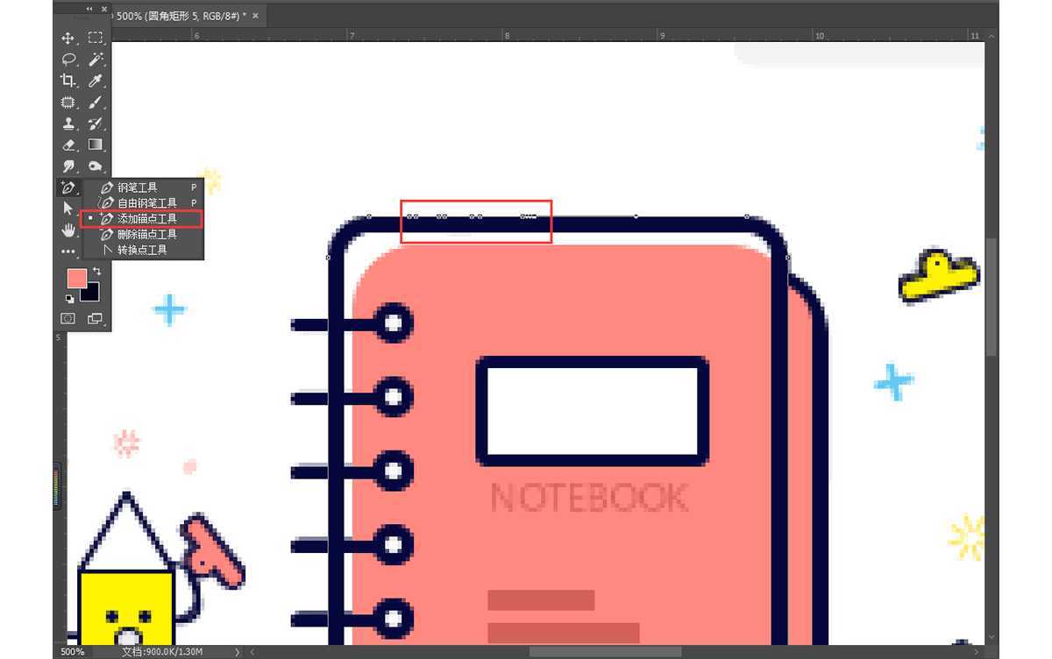Reset default foreground and background colors
This screenshot has width=1052, height=659.
pyautogui.click(x=70, y=300)
